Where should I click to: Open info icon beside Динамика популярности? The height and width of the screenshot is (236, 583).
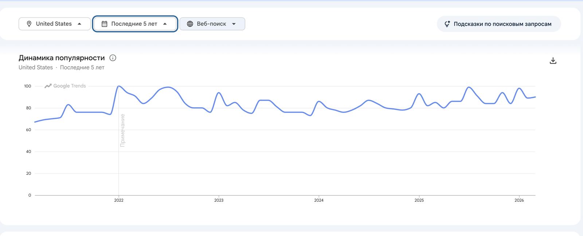(113, 58)
